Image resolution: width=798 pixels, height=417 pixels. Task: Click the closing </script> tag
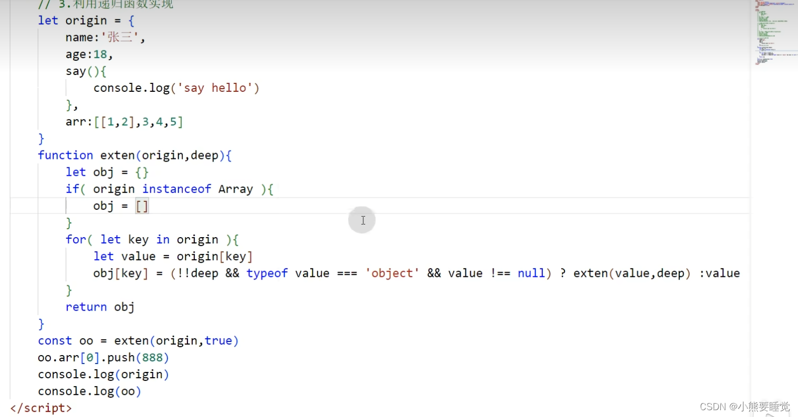pyautogui.click(x=41, y=408)
